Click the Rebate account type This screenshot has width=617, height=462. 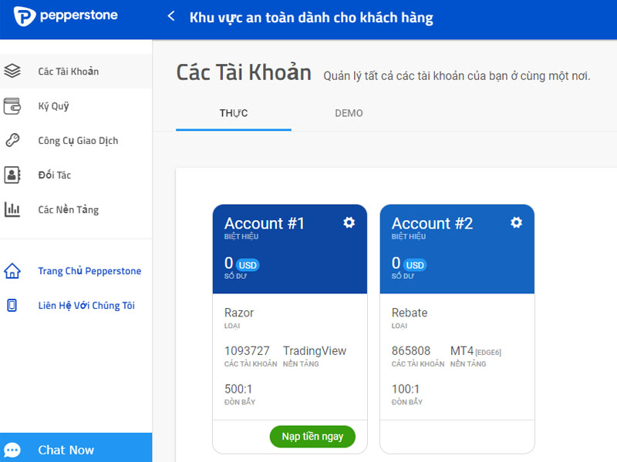(410, 313)
